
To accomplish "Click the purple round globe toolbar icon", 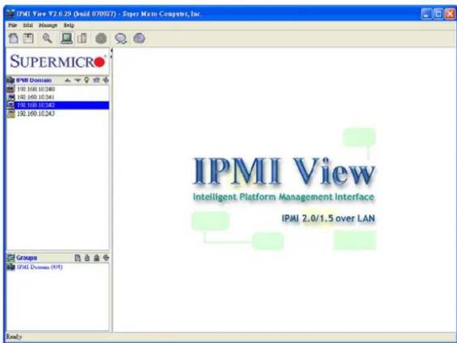I will 139,38.
